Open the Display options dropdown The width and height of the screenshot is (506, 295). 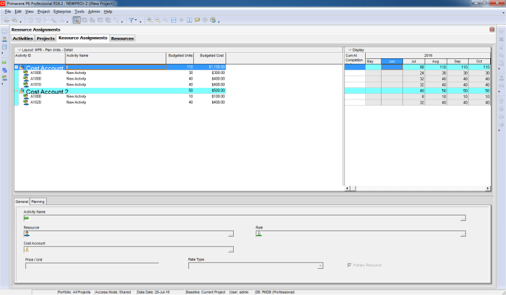349,50
